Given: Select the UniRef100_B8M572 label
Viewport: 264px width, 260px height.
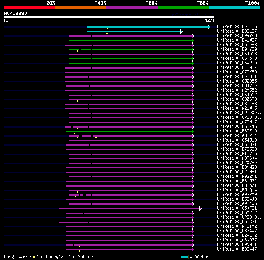Looking at the screenshot, I should [237, 181].
